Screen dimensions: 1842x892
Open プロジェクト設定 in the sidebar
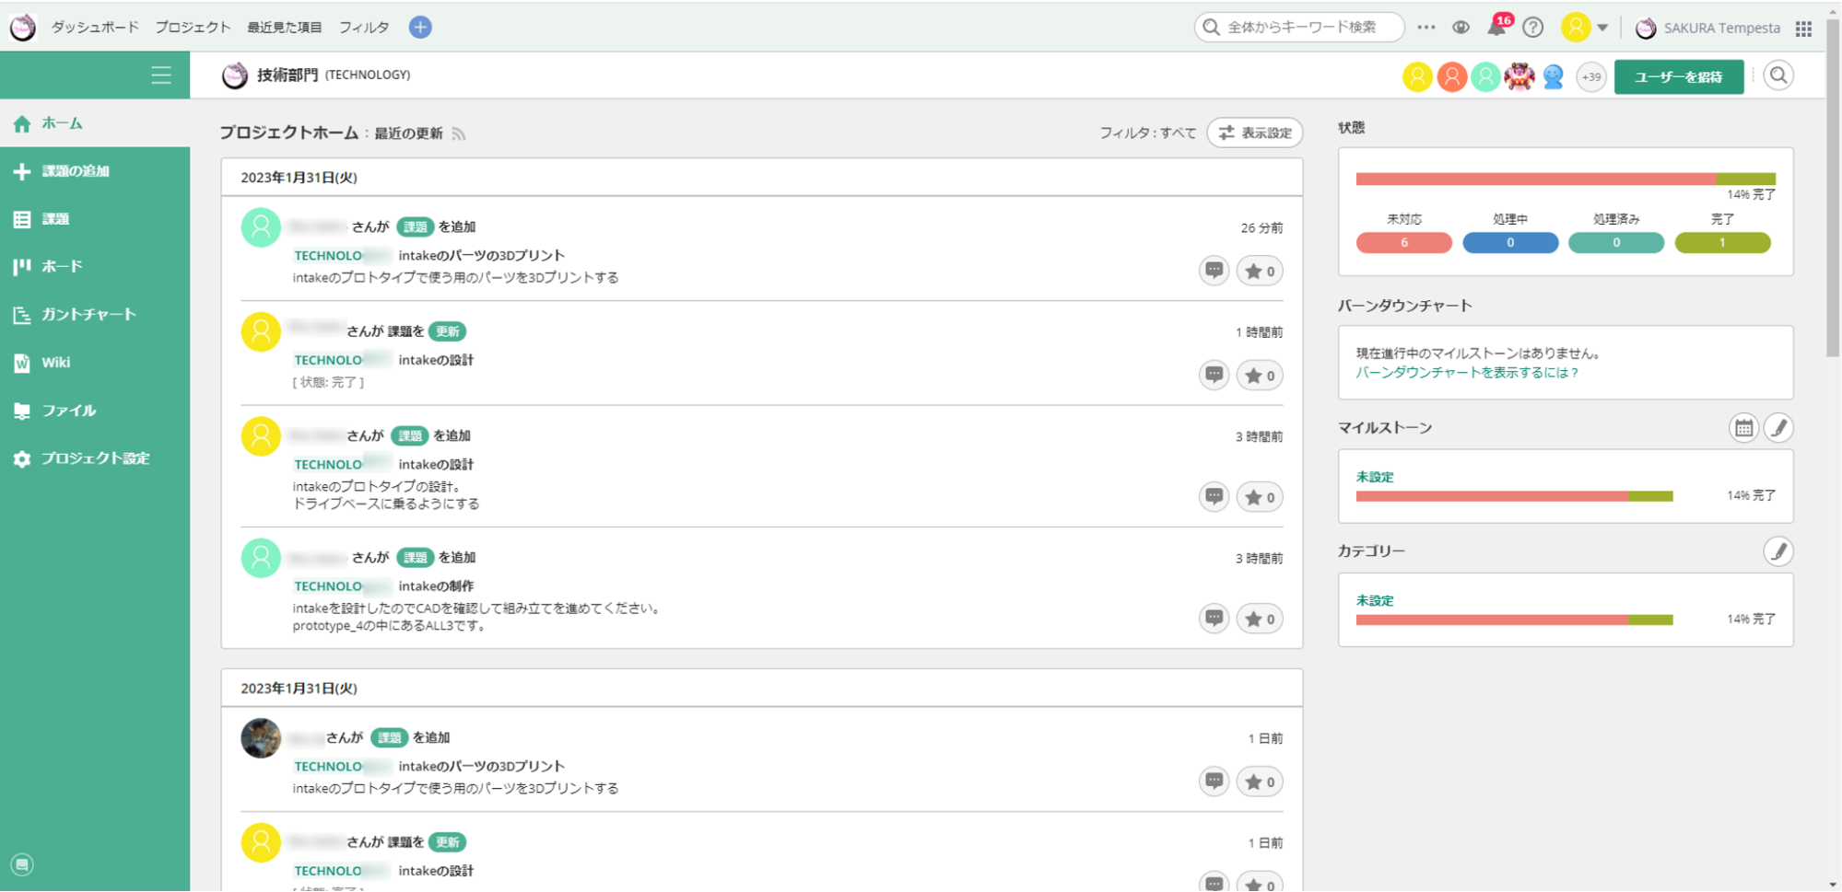[x=95, y=458]
